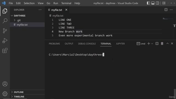Click myfile.txt in the breadcrumb bar
The height and width of the screenshot is (99, 176).
click(x=58, y=16)
